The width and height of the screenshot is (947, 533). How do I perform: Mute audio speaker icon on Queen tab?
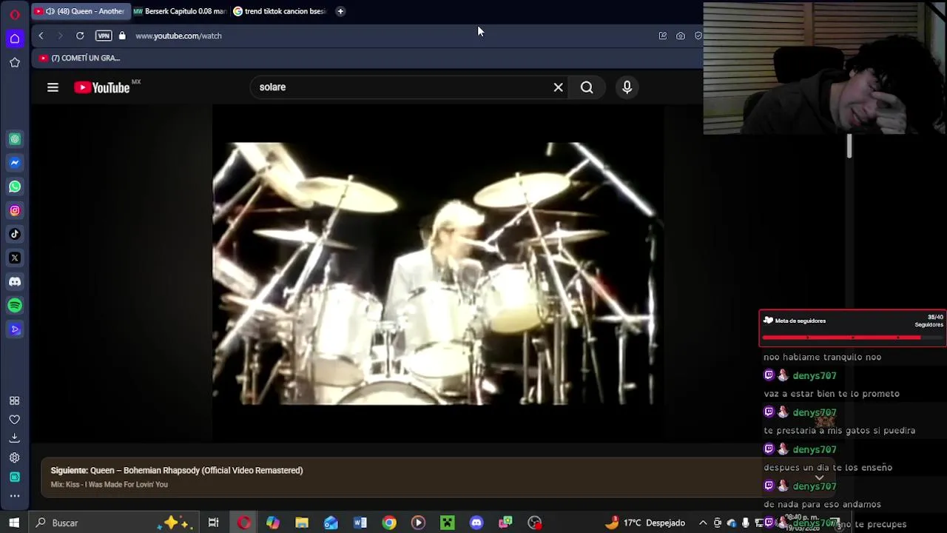[50, 11]
